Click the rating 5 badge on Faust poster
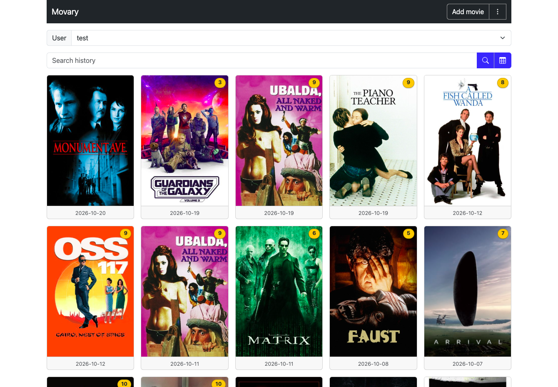Screen dimensions: 558x387 tap(409, 233)
